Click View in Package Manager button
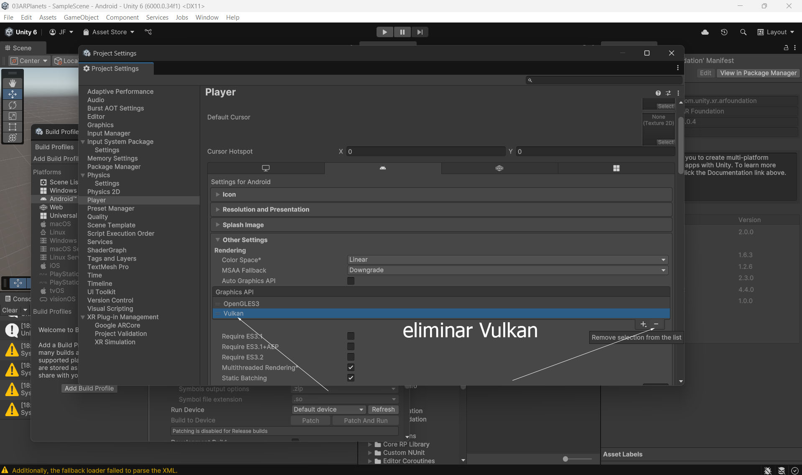The image size is (802, 475). click(x=758, y=73)
